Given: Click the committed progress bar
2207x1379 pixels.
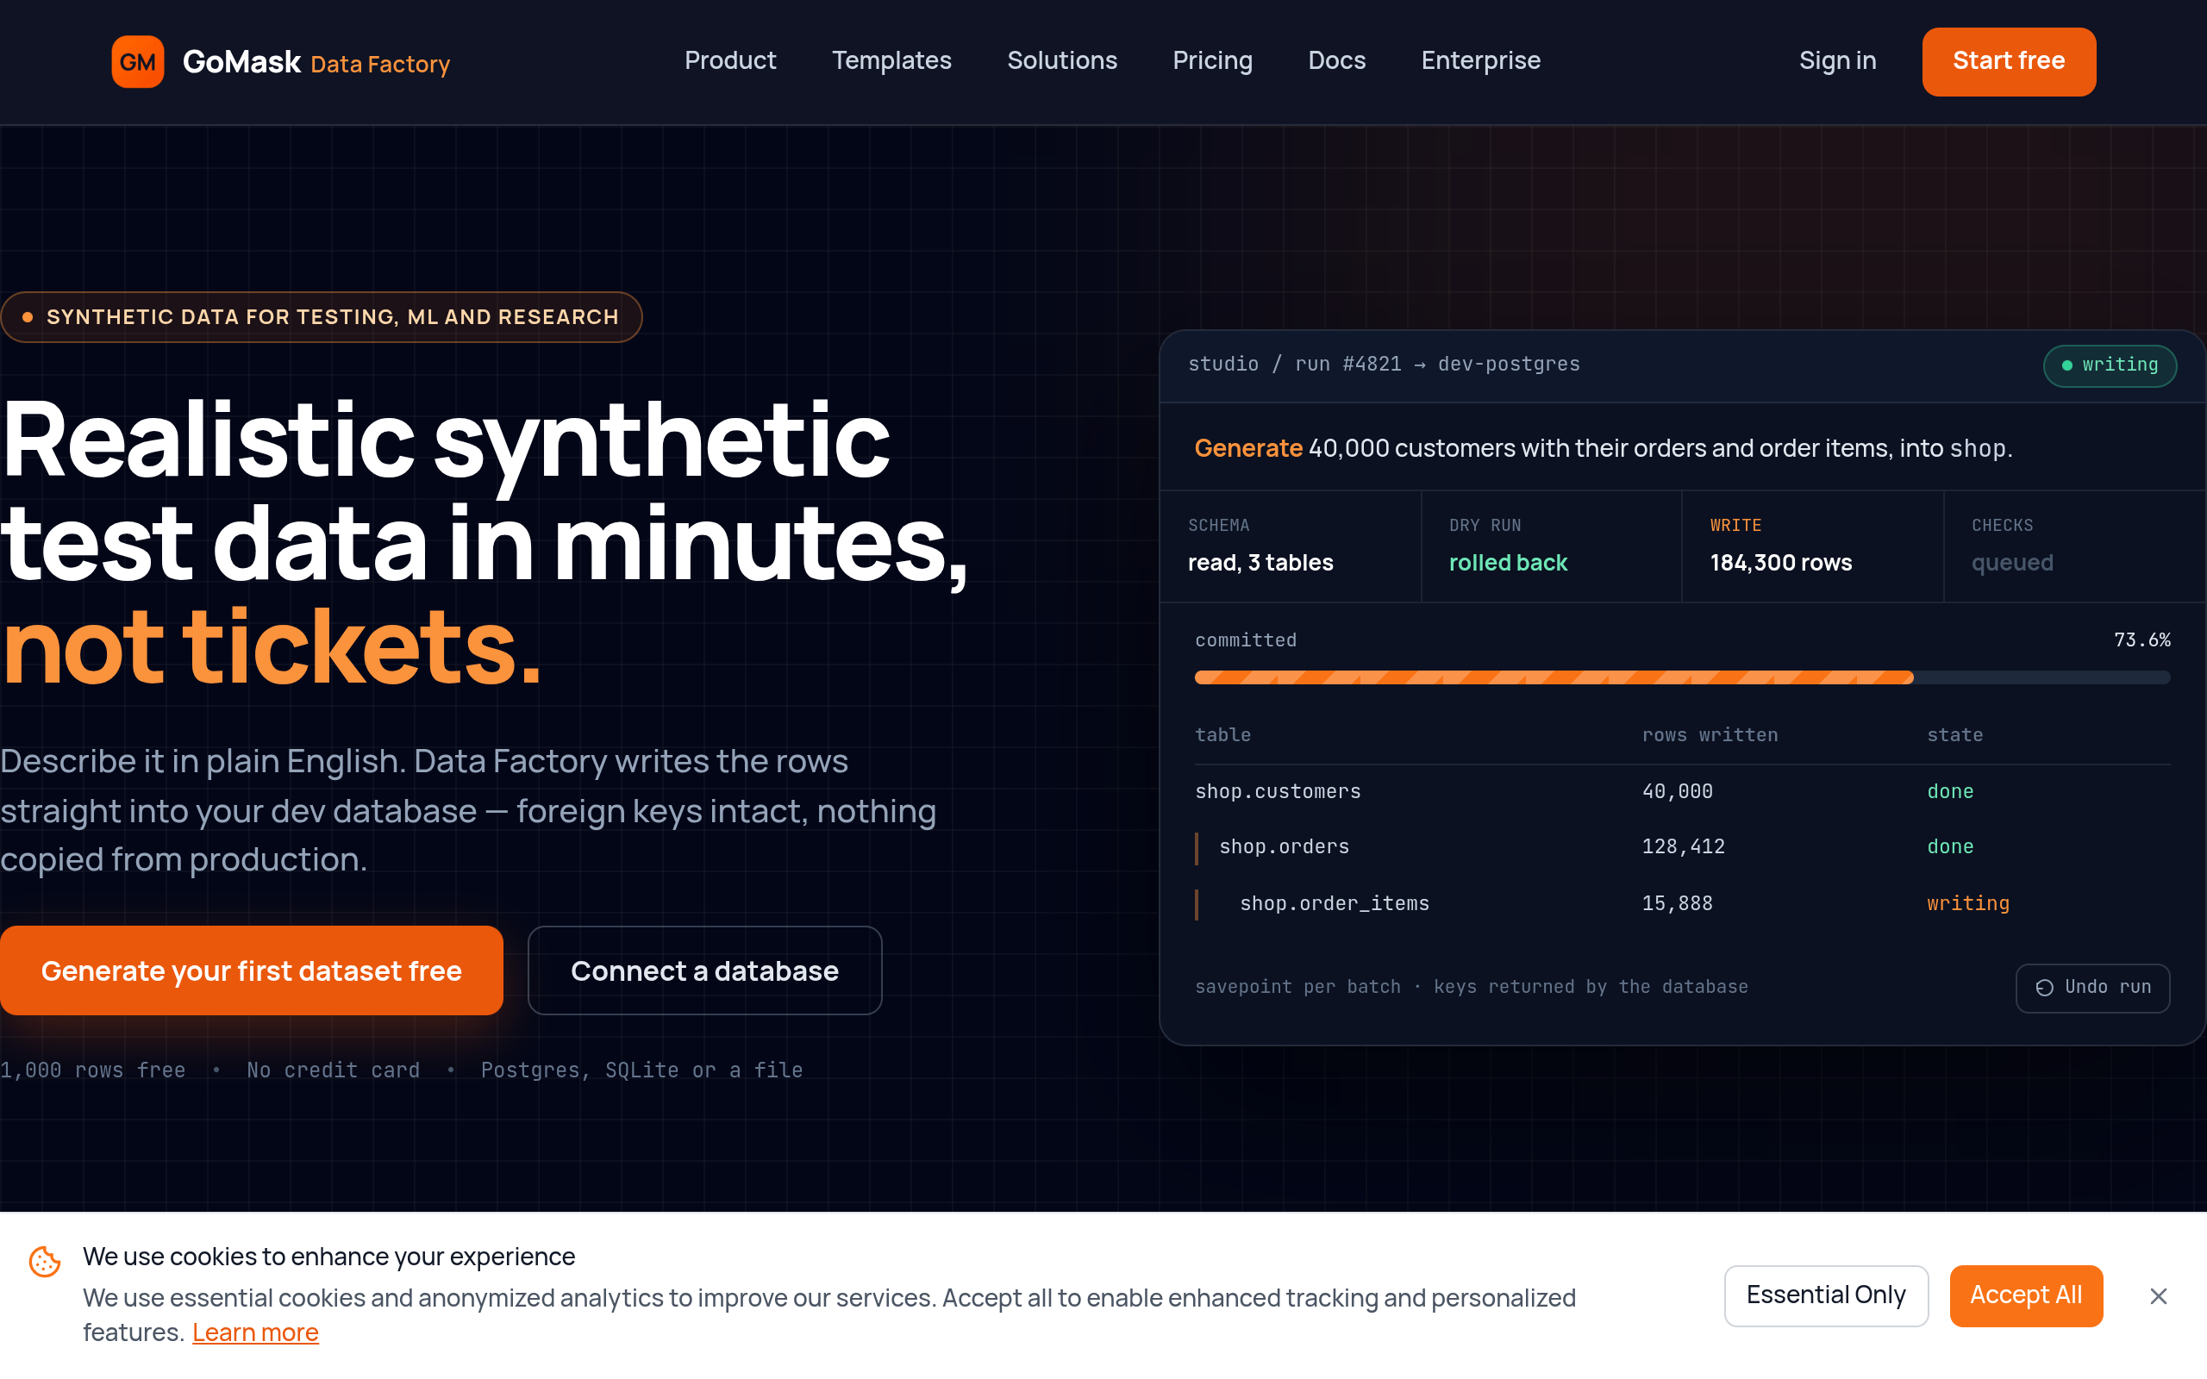Looking at the screenshot, I should click(1682, 677).
